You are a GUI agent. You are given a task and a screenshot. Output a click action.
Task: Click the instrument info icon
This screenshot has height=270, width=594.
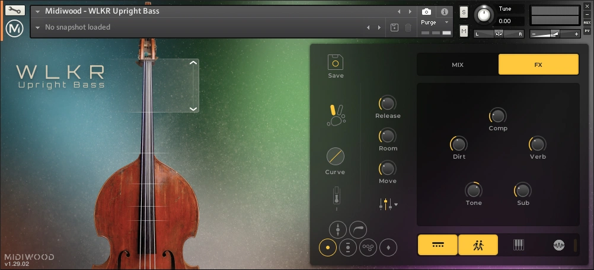[444, 11]
